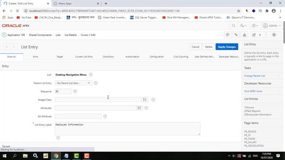Switch to Developer Resources tab
285x160 pixels.
tap(229, 56)
